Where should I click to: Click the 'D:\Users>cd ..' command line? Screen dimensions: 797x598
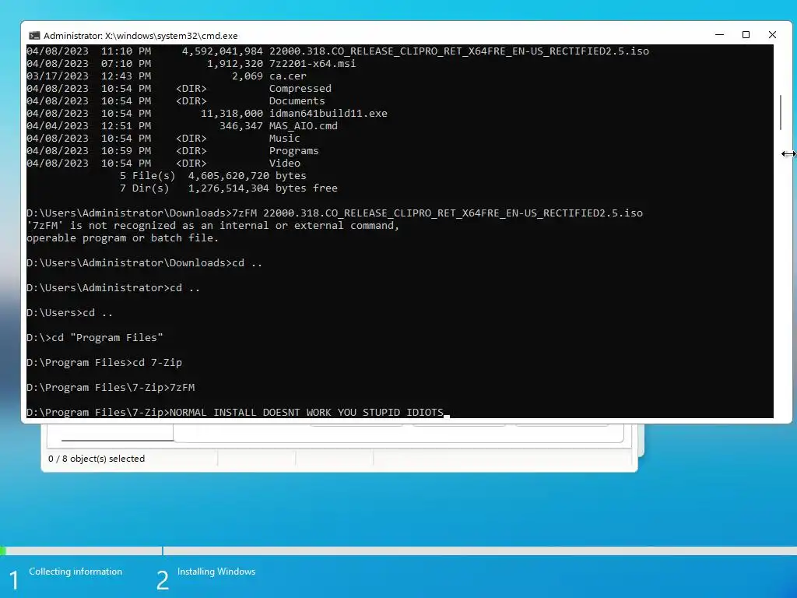pos(69,313)
